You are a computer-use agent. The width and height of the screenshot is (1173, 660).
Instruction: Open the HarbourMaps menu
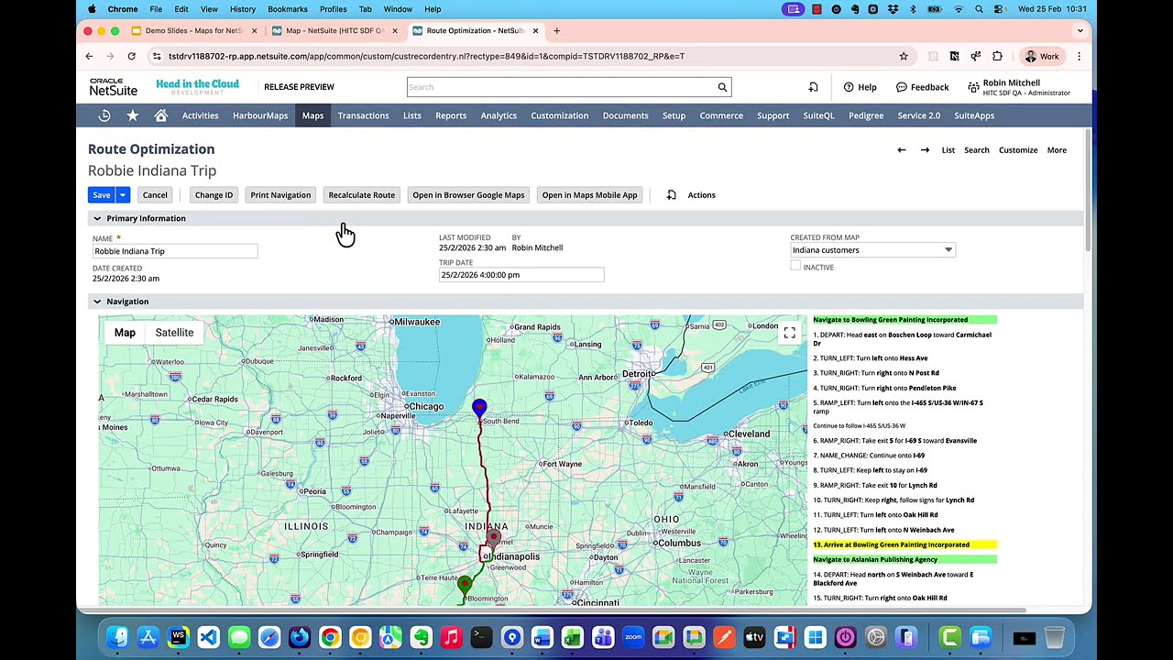(260, 115)
